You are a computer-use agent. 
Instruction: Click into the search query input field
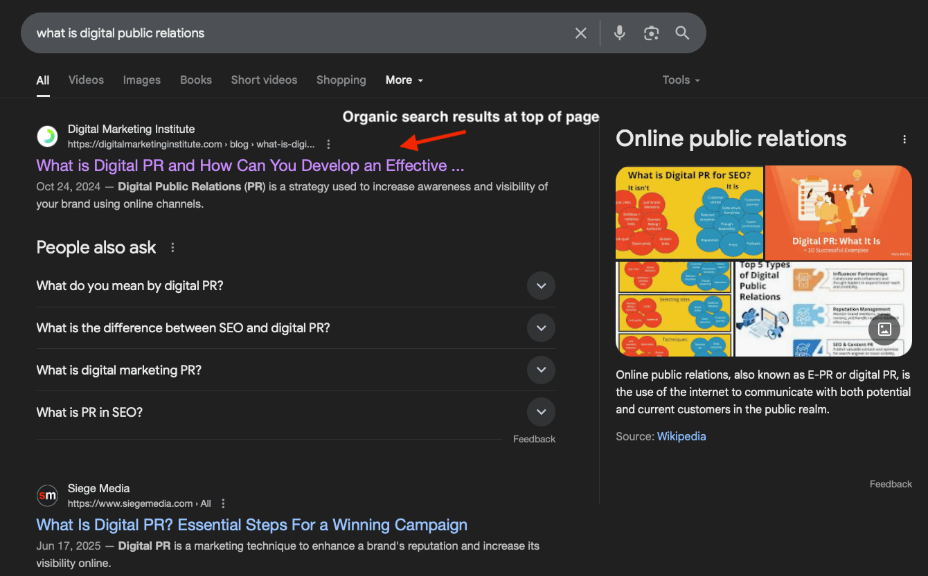[298, 33]
